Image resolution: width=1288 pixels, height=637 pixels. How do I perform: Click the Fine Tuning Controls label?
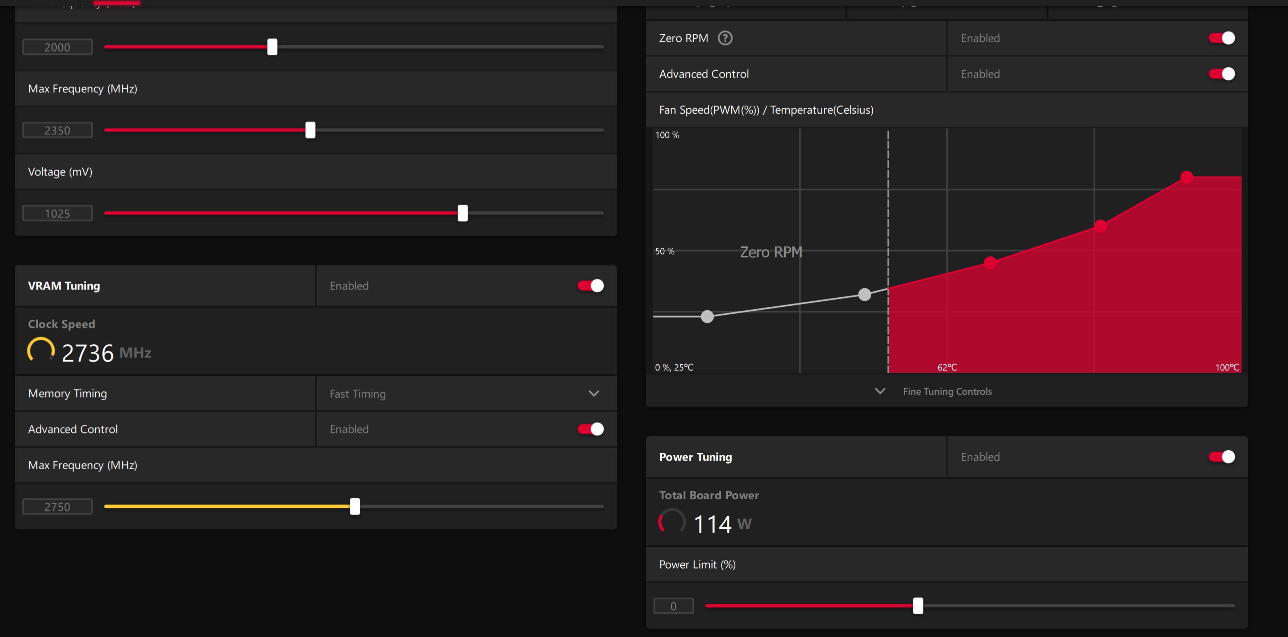pyautogui.click(x=947, y=392)
